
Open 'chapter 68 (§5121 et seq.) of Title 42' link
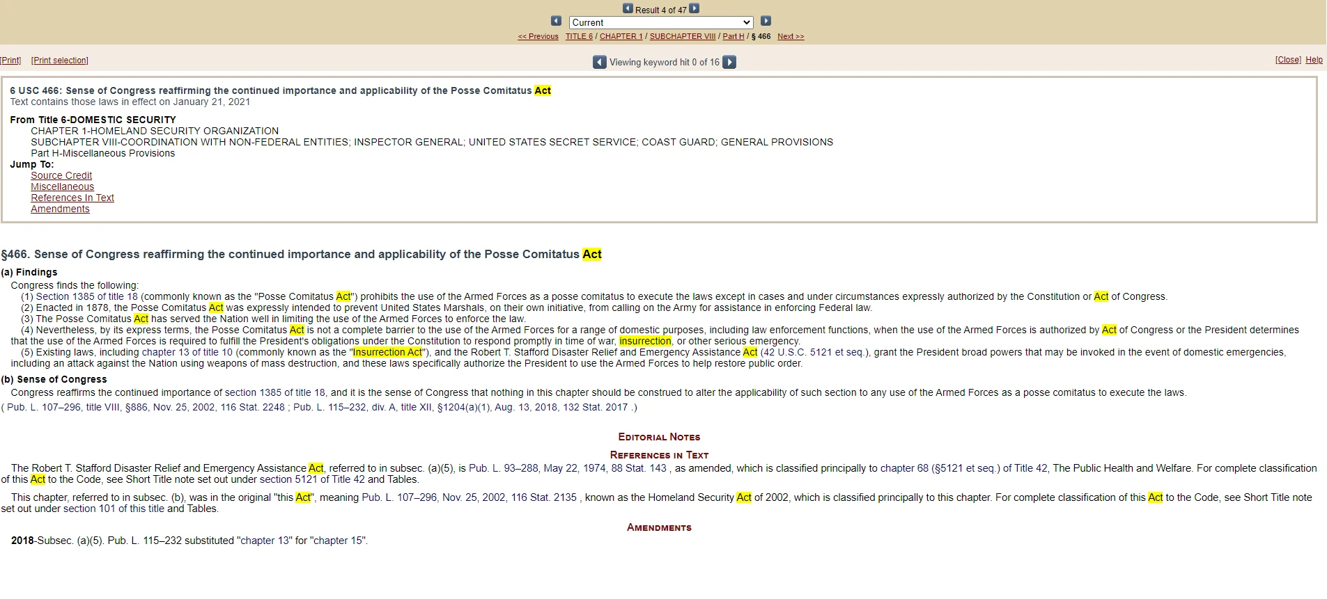(964, 468)
